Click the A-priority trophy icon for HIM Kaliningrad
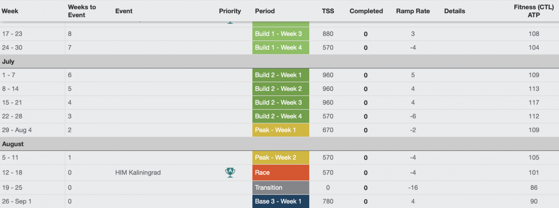The height and width of the screenshot is (208, 559). click(x=230, y=172)
